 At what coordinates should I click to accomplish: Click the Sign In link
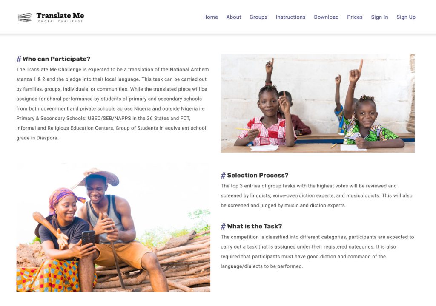[x=379, y=17]
